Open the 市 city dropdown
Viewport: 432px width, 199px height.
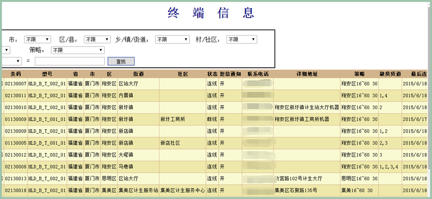pos(37,40)
